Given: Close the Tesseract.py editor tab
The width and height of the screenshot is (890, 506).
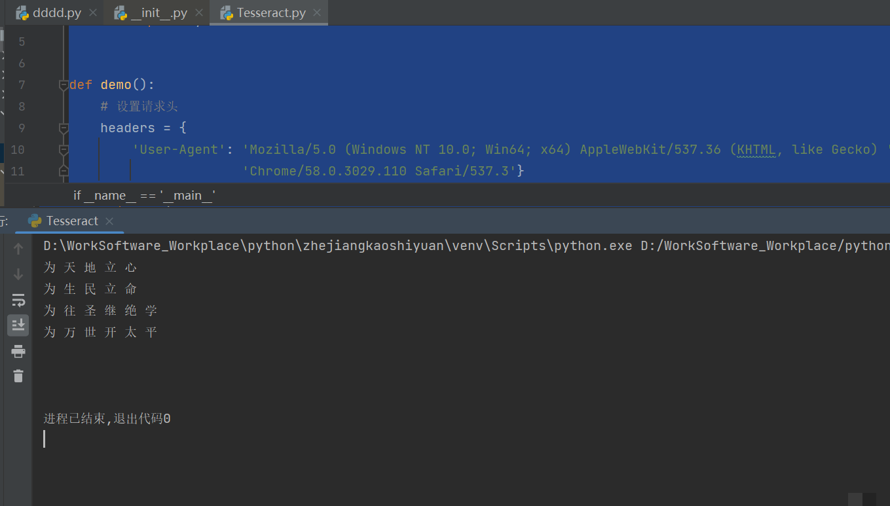Looking at the screenshot, I should pos(318,13).
